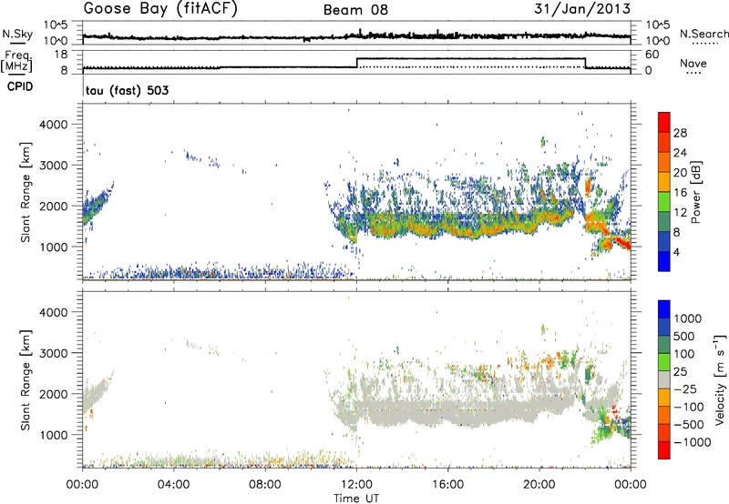This screenshot has height=504, width=729.
Task: Pick the blue segment above 1000 on the Velocity colorbar
Action: coord(664,309)
